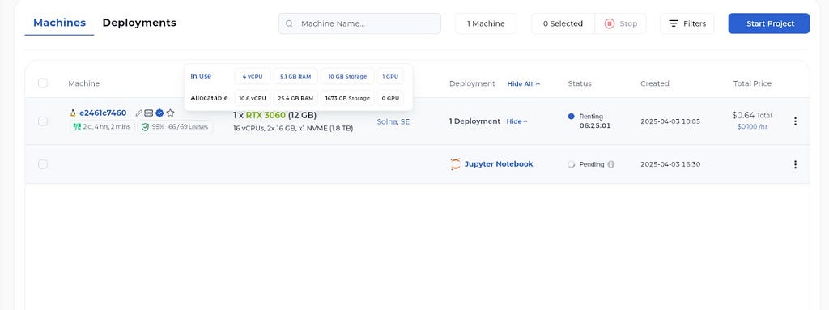This screenshot has width=829, height=310.
Task: Click the 0 Selected indicator
Action: [563, 23]
